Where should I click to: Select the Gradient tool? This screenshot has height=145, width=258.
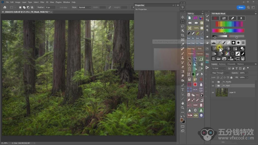[x=183, y=71]
